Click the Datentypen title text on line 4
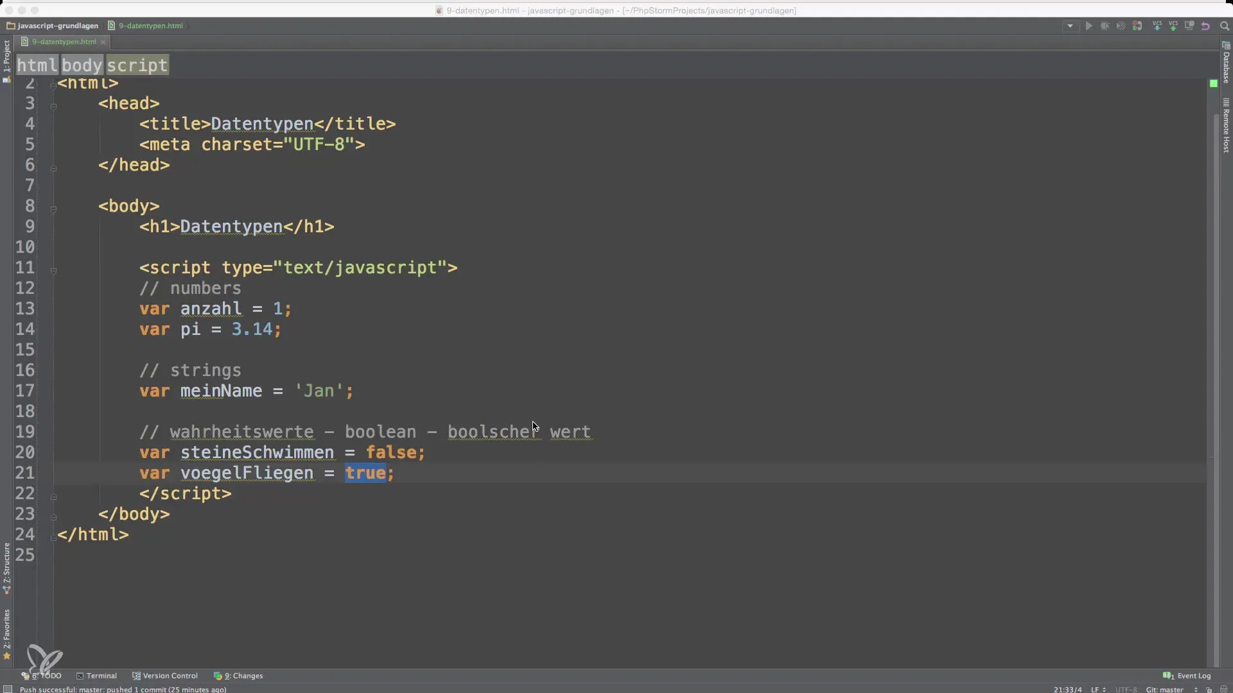The height and width of the screenshot is (693, 1233). pyautogui.click(x=262, y=124)
